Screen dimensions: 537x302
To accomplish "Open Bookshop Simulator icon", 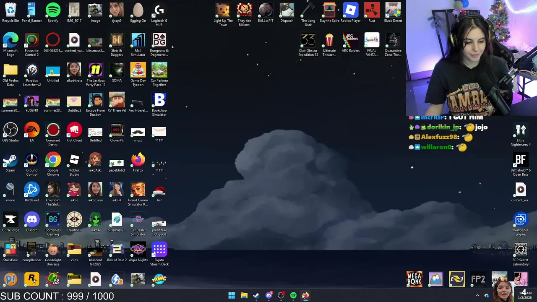I will (x=159, y=104).
